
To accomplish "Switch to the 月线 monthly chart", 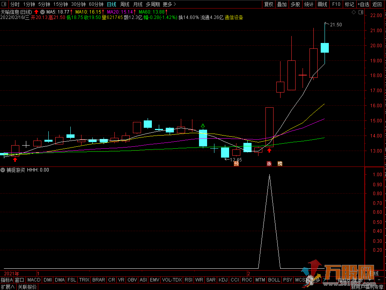I will click(138, 4).
